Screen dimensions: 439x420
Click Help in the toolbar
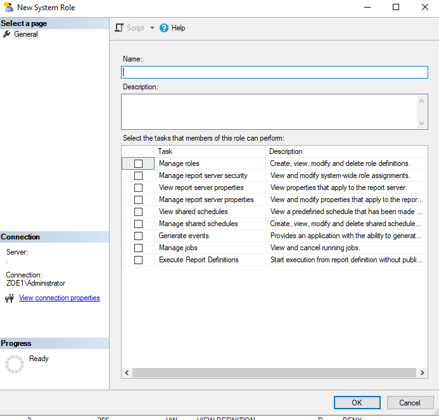pos(179,28)
